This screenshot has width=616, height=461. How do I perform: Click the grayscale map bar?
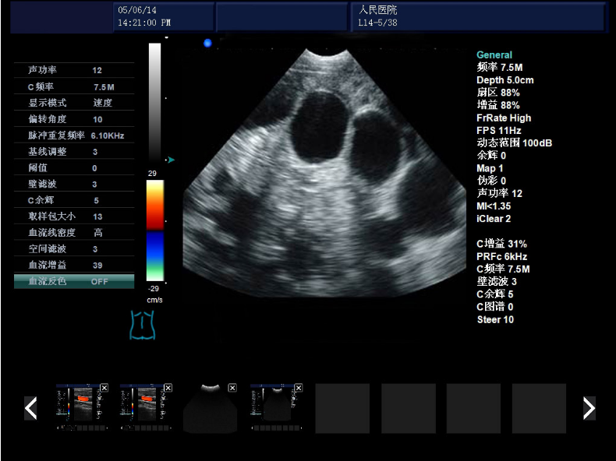tap(154, 101)
